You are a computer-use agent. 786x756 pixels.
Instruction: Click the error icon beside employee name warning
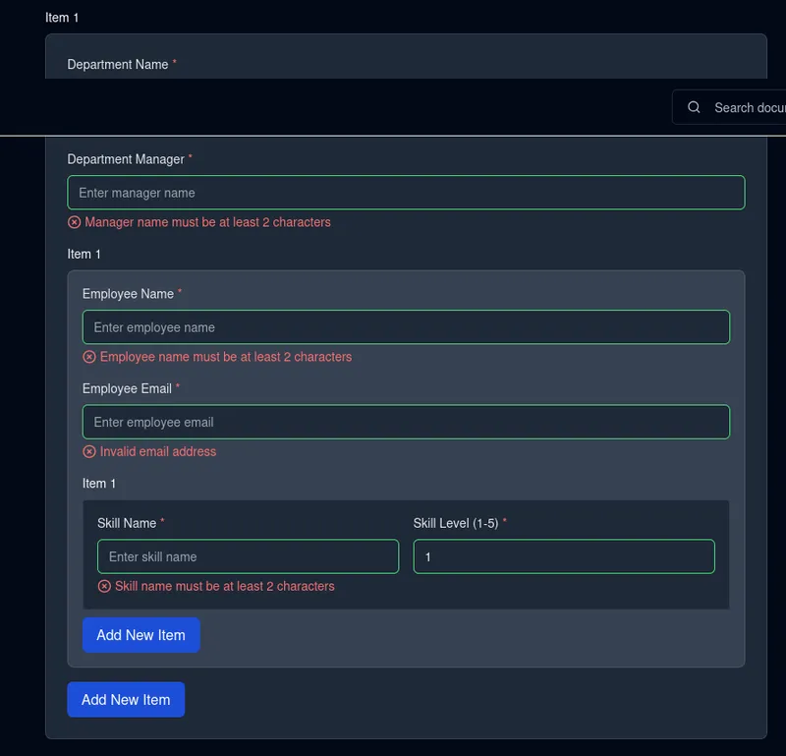tap(89, 356)
